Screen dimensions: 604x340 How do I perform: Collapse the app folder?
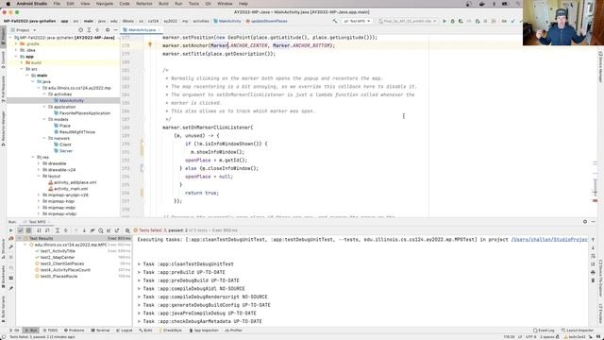click(16, 57)
